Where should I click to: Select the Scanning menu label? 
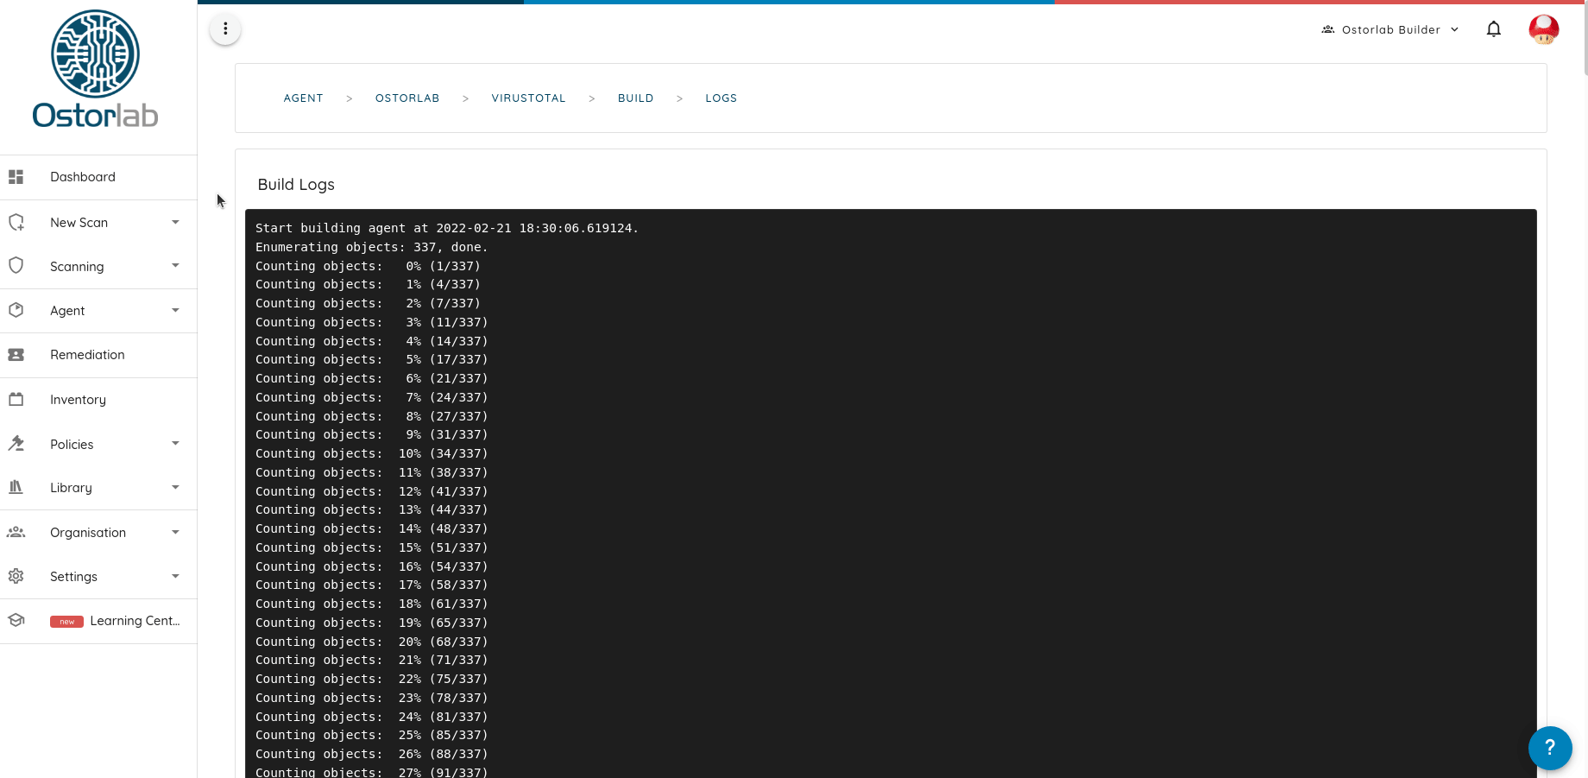coord(77,267)
